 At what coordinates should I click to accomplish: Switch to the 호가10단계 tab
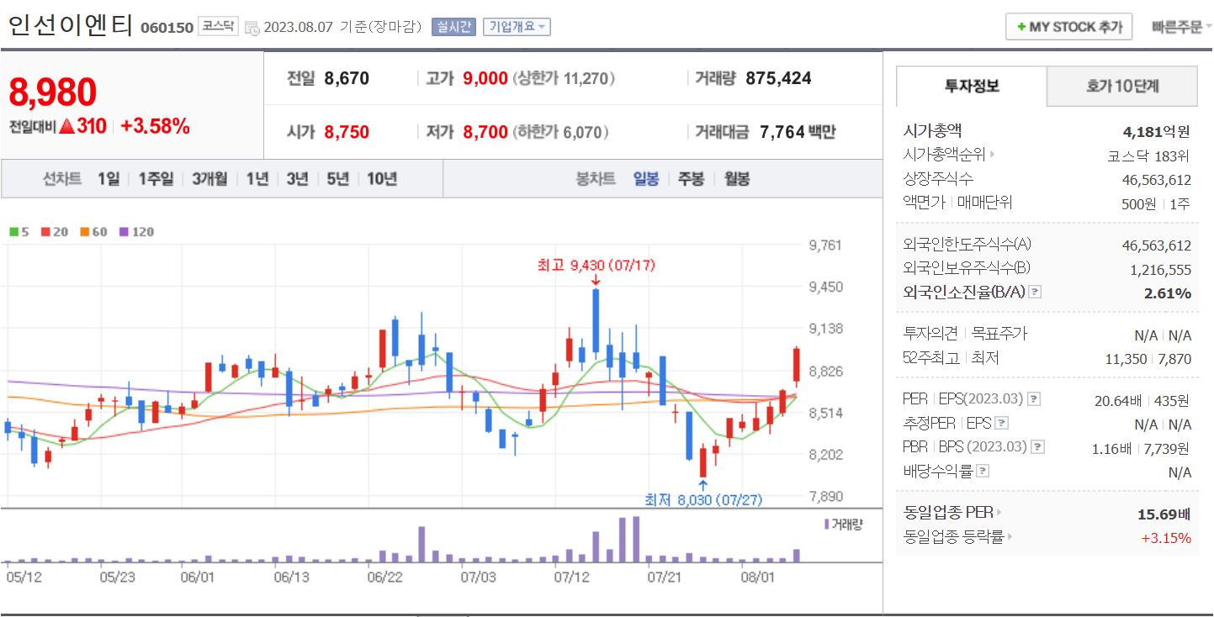1122,86
